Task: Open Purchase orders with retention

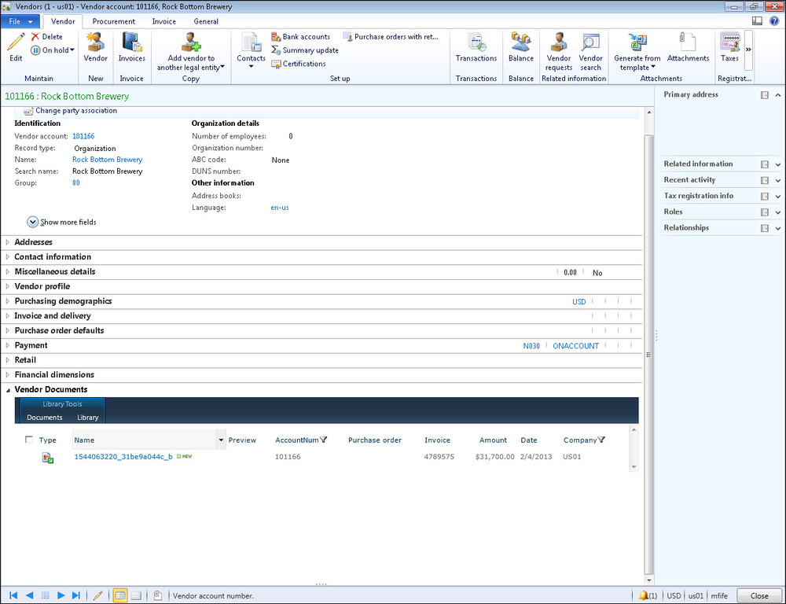Action: pos(391,37)
